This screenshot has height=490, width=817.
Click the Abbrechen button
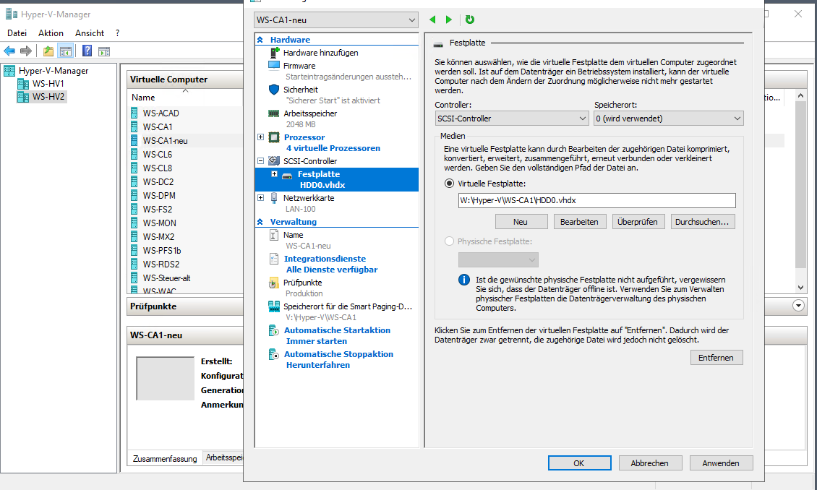[650, 463]
